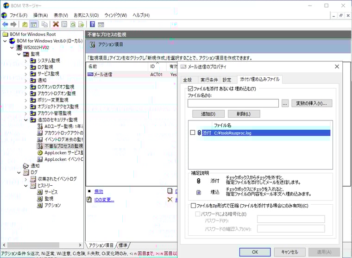Image resolution: width=352 pixels, height=258 pixels.
Task: Click the 無効 link
Action: click(x=99, y=191)
